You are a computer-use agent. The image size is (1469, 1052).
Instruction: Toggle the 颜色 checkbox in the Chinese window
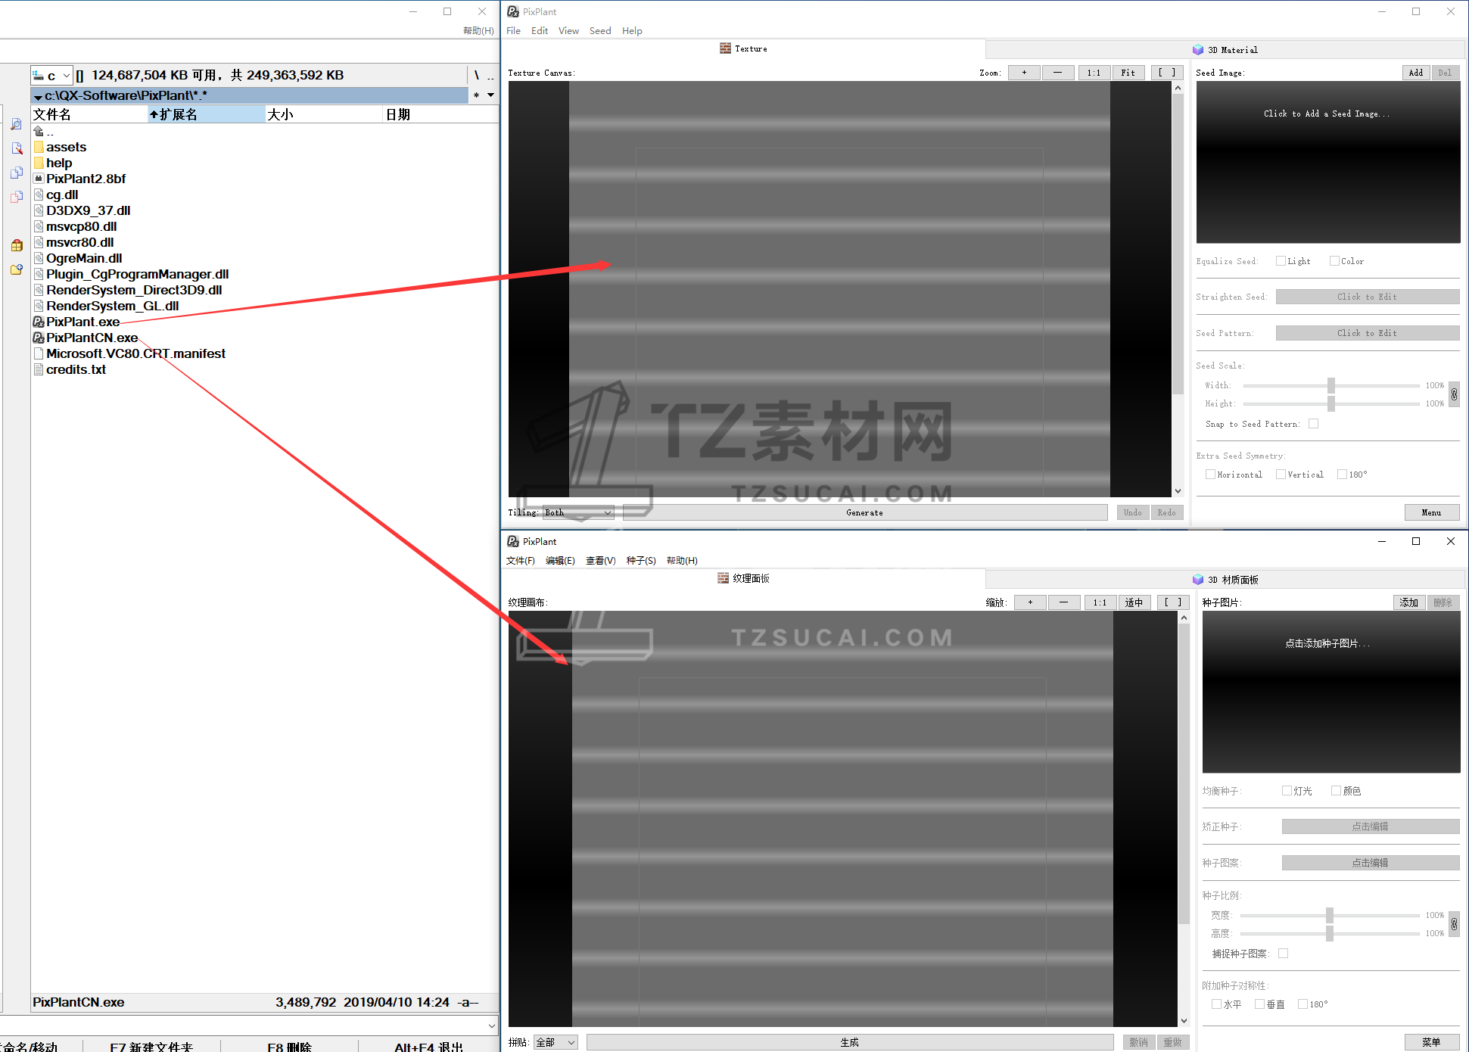[x=1336, y=791]
